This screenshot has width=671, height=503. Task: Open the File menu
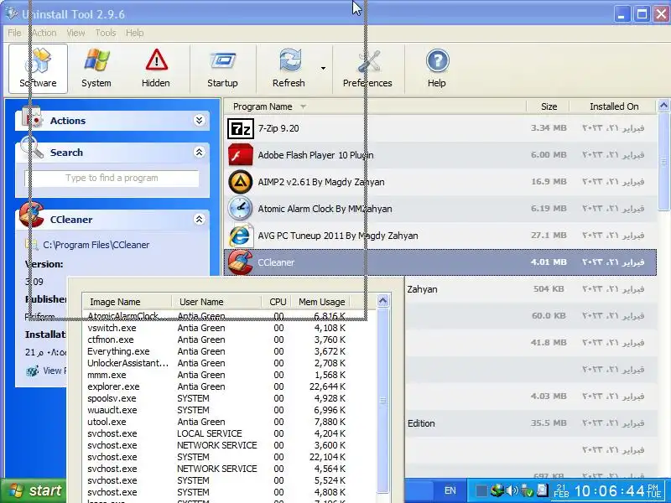pyautogui.click(x=14, y=33)
